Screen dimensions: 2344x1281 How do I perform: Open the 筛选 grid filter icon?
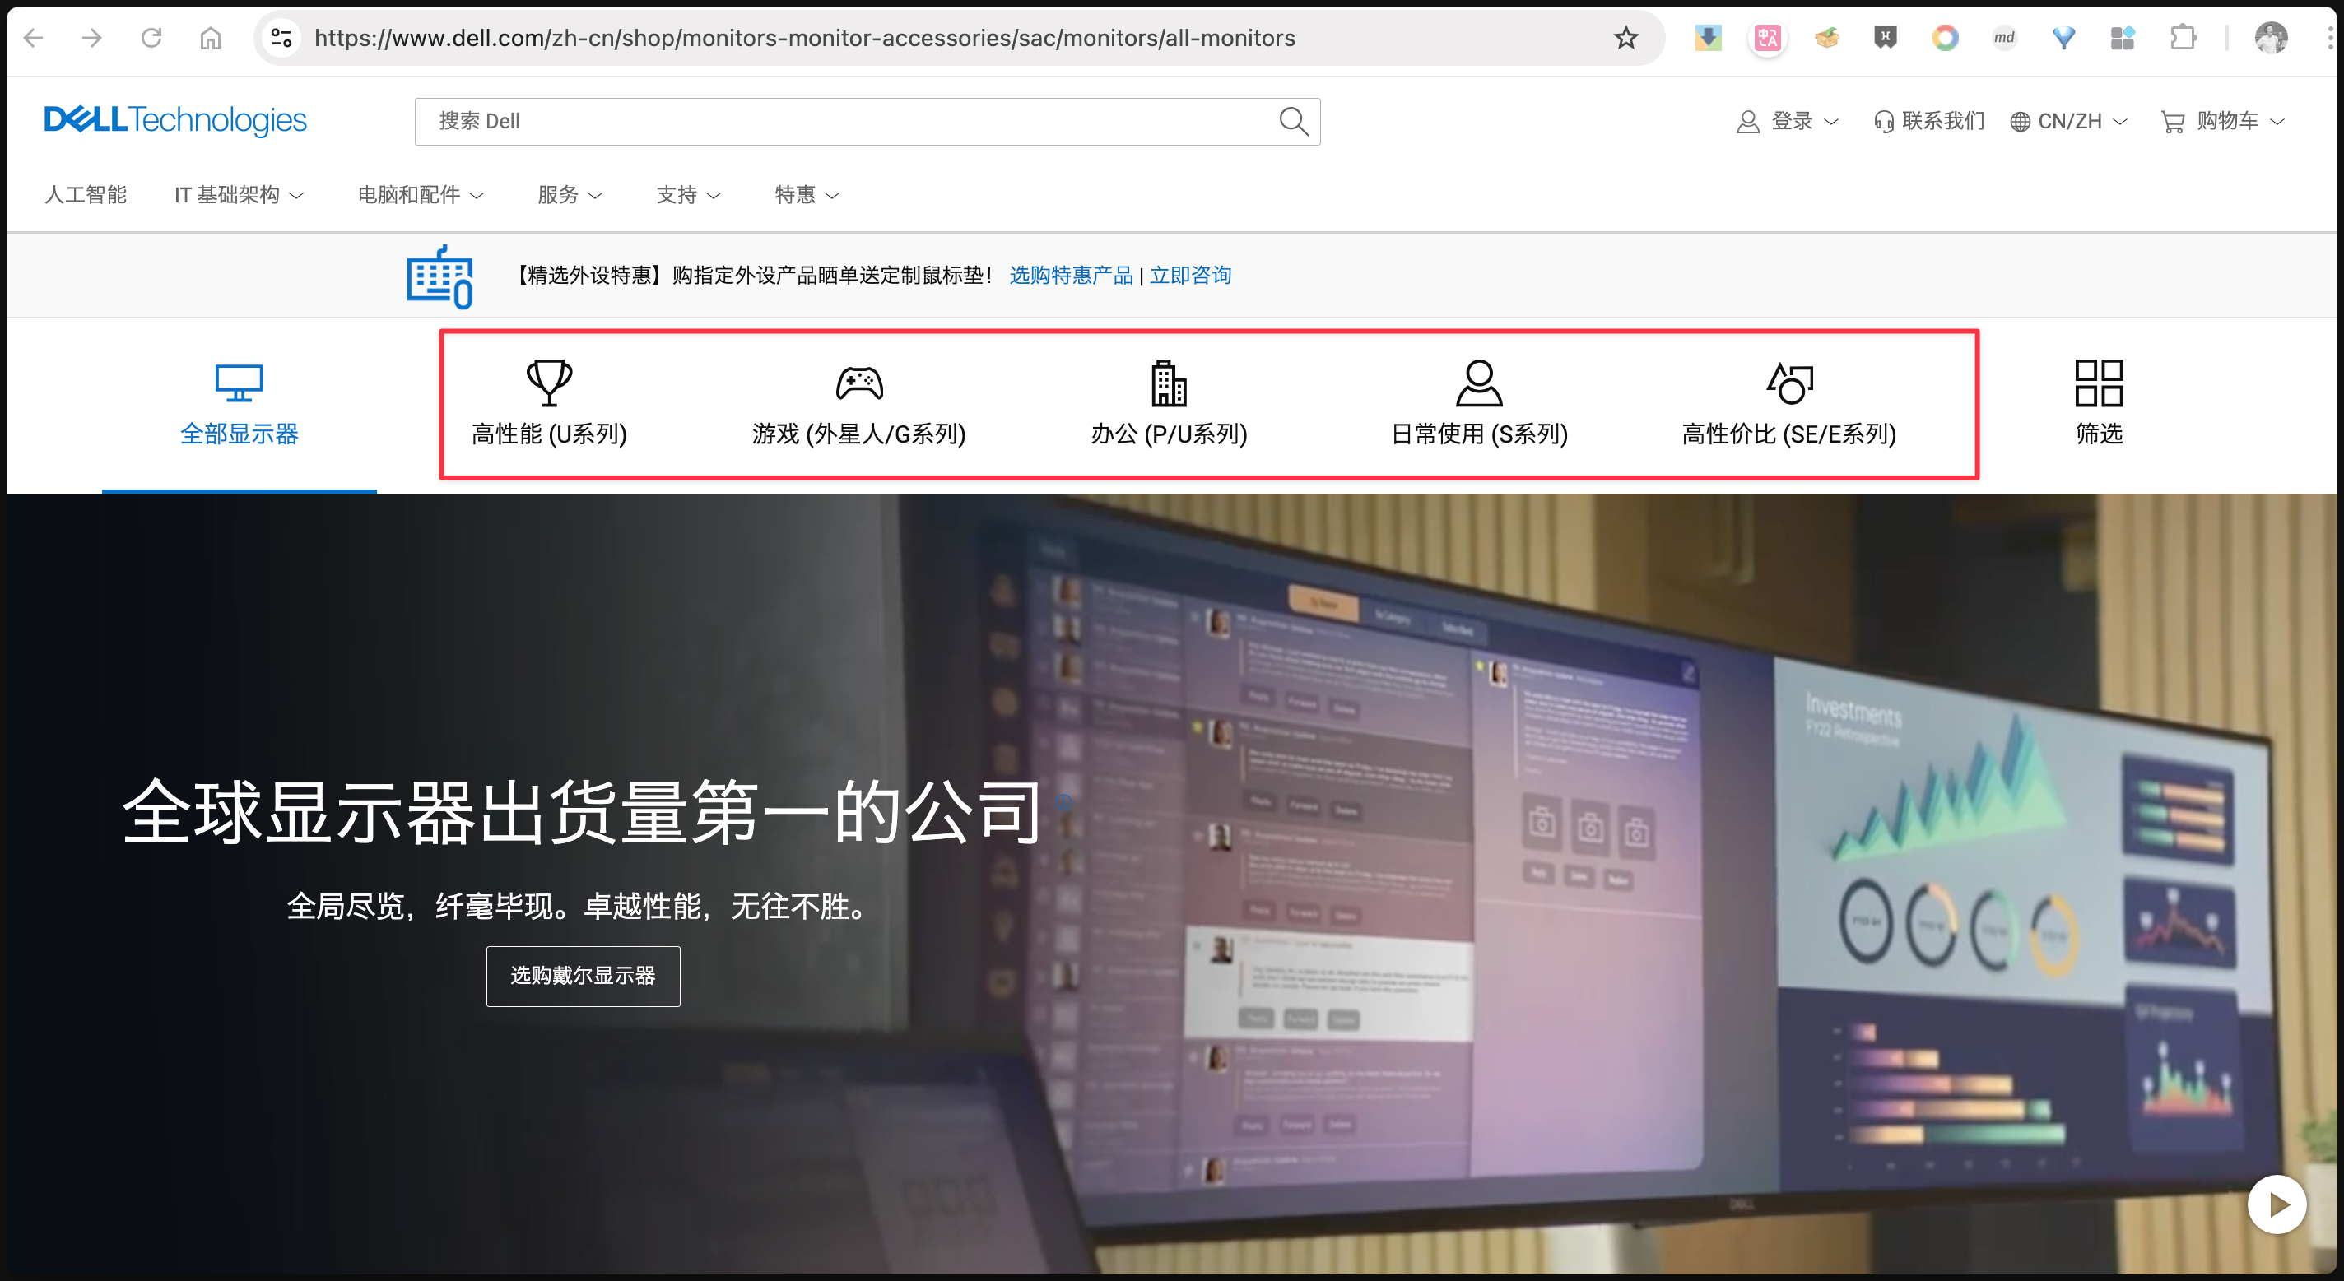2098,382
